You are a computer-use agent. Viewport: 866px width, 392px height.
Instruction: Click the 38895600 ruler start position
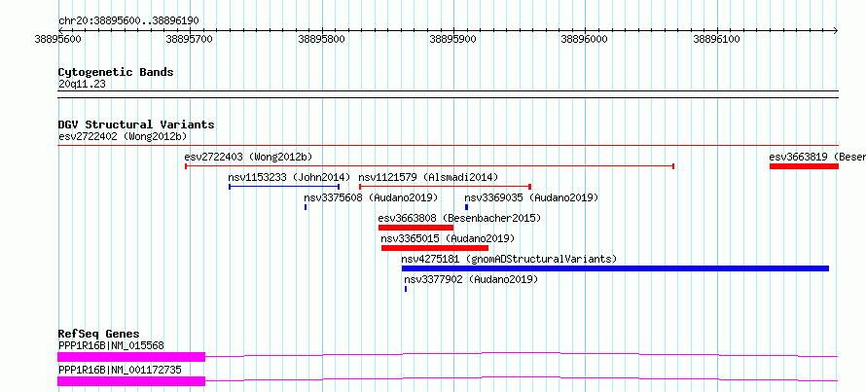tap(58, 39)
